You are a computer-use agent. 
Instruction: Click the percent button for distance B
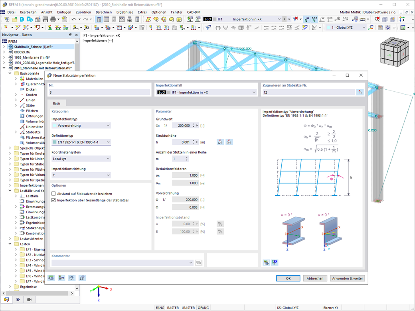220,232
